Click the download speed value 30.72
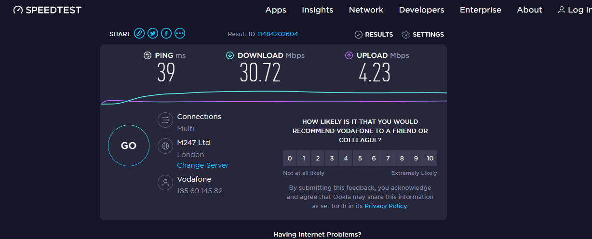The height and width of the screenshot is (239, 592). coord(260,73)
